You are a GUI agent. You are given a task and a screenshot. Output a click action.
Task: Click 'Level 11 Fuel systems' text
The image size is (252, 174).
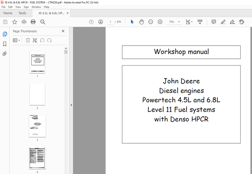point(181,110)
